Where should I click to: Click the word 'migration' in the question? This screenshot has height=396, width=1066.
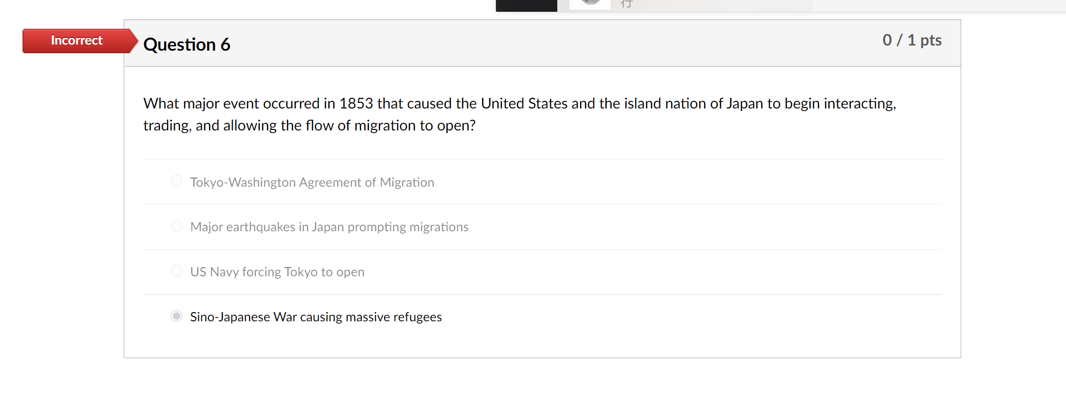[x=385, y=126]
